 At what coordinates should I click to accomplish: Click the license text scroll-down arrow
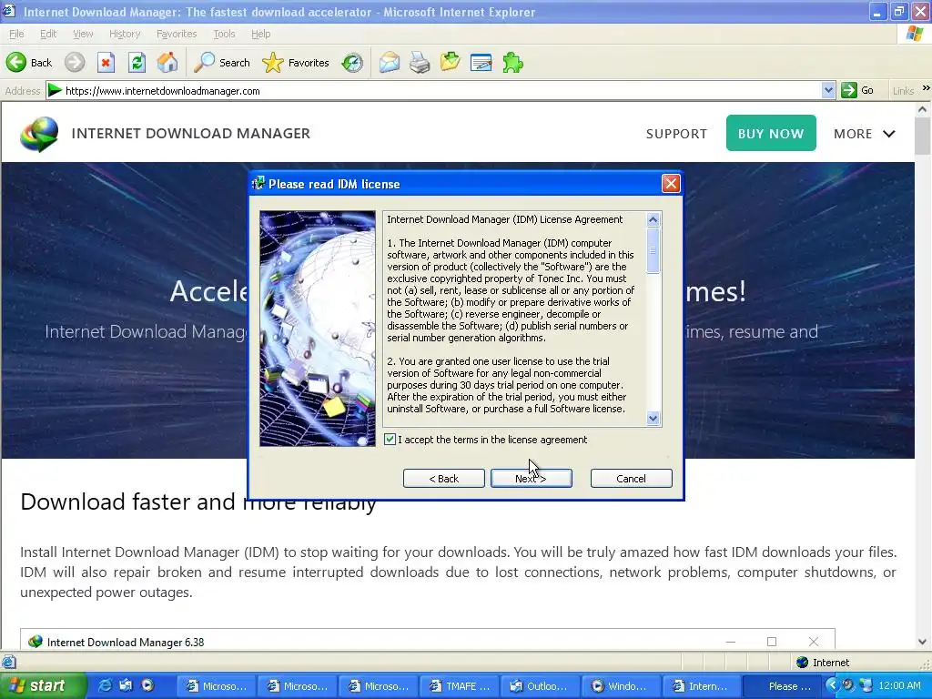[653, 419]
